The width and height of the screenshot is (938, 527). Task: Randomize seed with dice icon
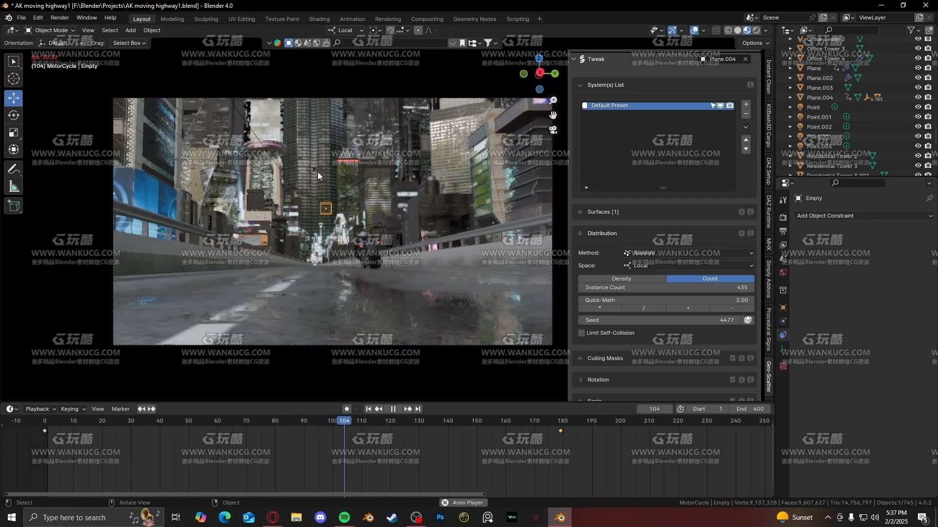click(x=747, y=320)
